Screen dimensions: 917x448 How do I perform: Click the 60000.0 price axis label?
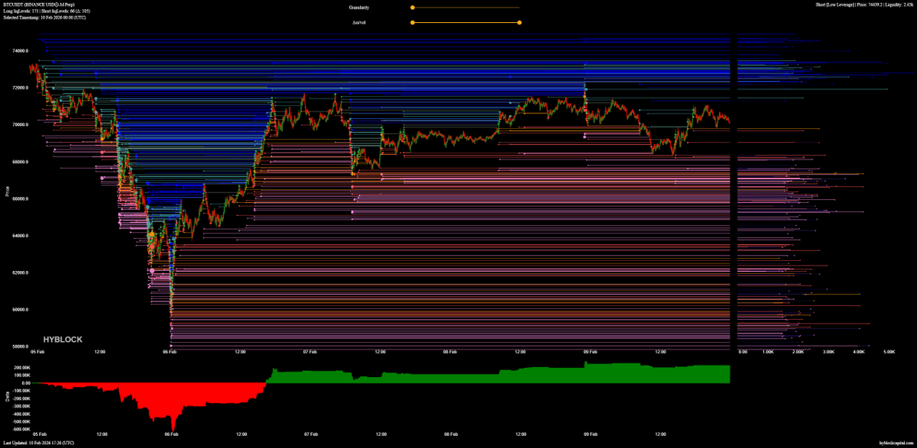click(x=21, y=310)
